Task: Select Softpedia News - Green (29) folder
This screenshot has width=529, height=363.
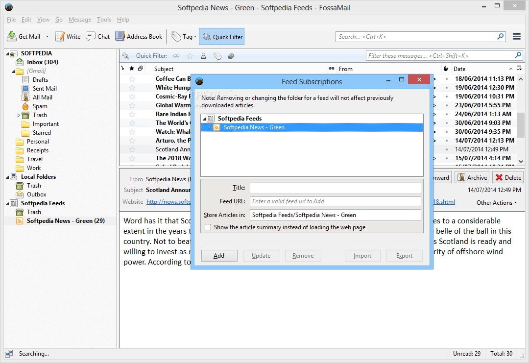Action: click(x=66, y=220)
